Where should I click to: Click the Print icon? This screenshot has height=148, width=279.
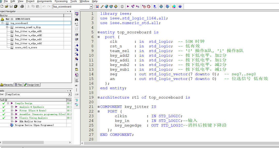pos(22,6)
